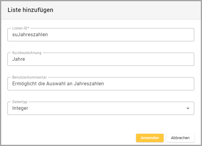Place cursor in 'suJahreszahlen' text
Screen dimensions: 202x146
pos(30,35)
